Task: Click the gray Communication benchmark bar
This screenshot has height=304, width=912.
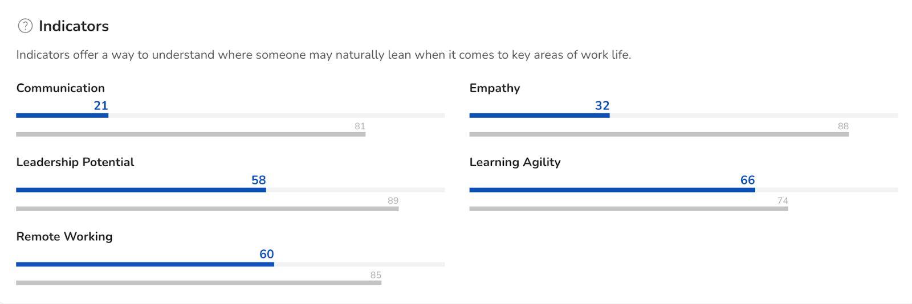Action: coord(190,134)
